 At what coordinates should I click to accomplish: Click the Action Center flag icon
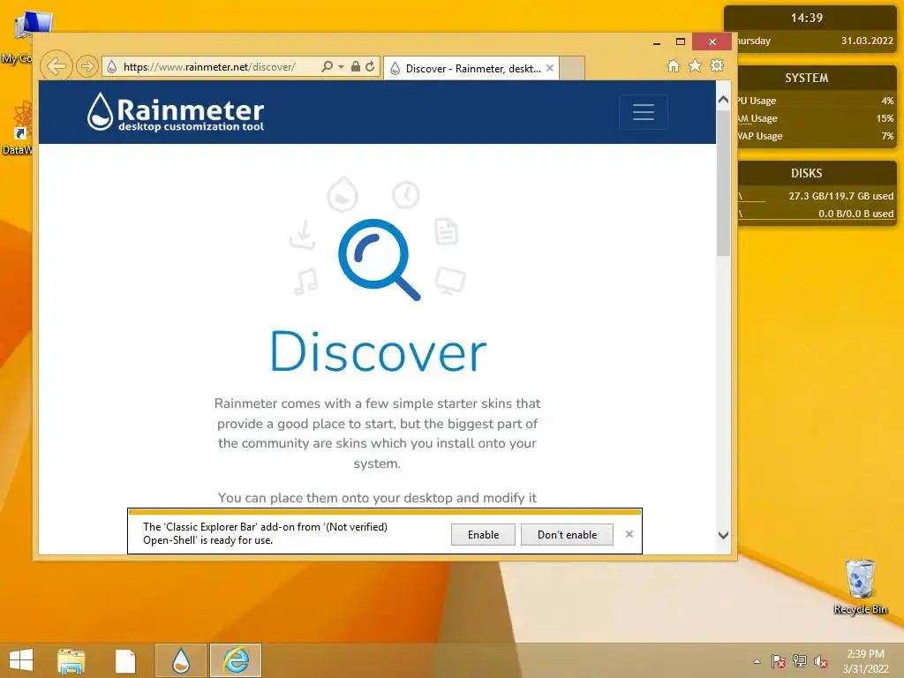[x=779, y=661]
